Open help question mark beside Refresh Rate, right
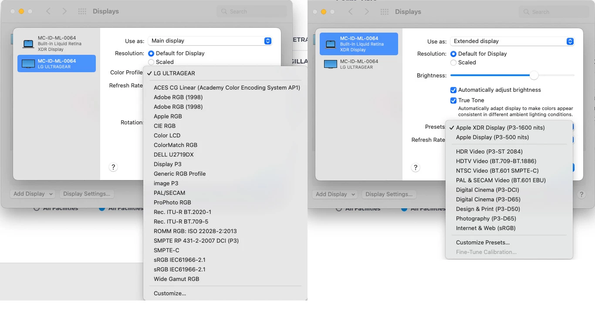 click(416, 167)
